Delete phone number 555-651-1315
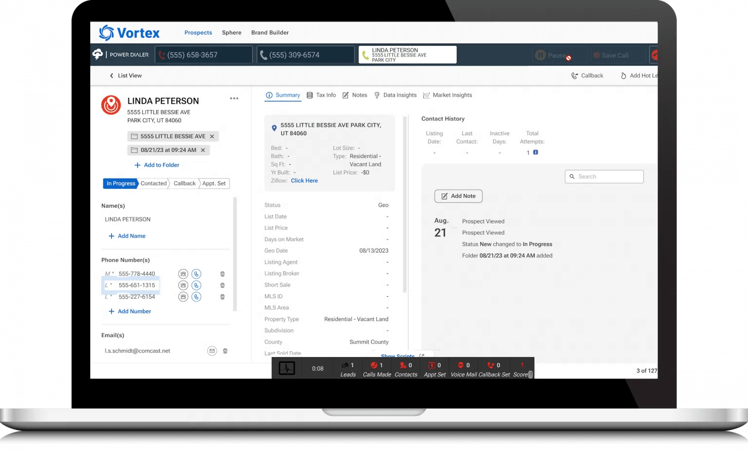Screen dimensions: 748x453 pos(223,285)
